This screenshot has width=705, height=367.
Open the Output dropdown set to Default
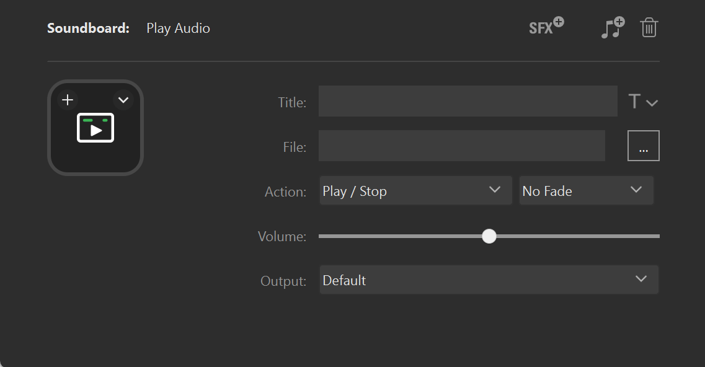[489, 280]
